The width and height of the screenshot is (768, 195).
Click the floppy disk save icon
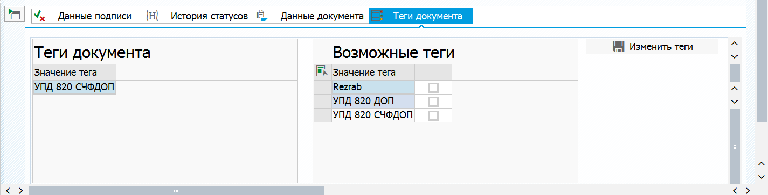click(618, 47)
